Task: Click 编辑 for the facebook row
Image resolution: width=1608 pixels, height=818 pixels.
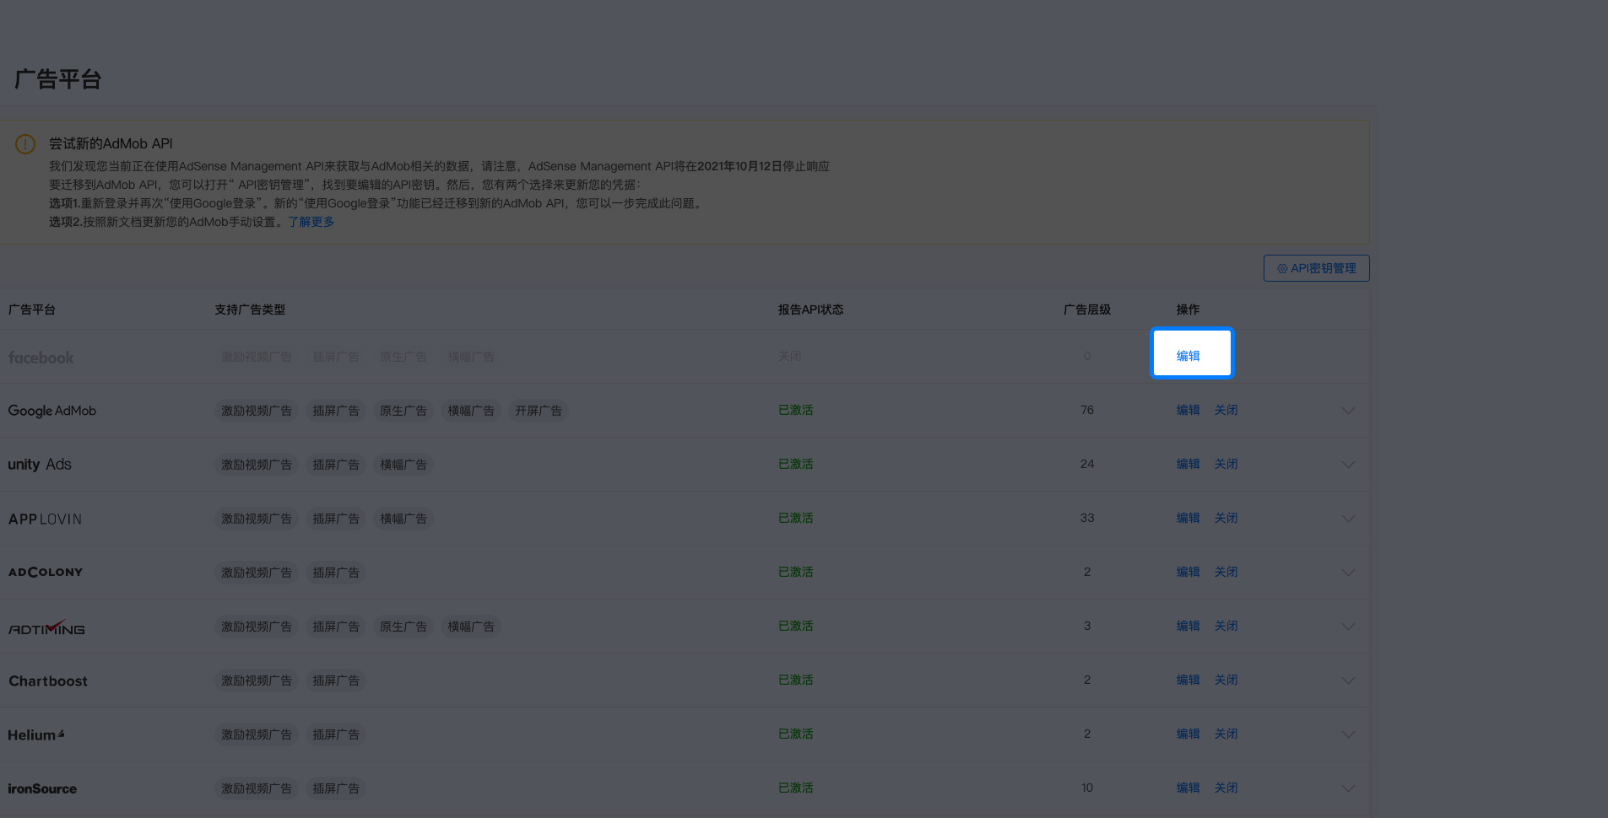Action: coord(1188,356)
